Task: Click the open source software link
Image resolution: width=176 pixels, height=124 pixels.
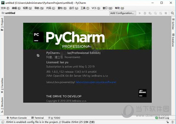Action: [96, 82]
